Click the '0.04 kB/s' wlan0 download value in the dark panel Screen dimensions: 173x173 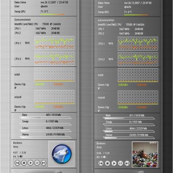coord(123,107)
